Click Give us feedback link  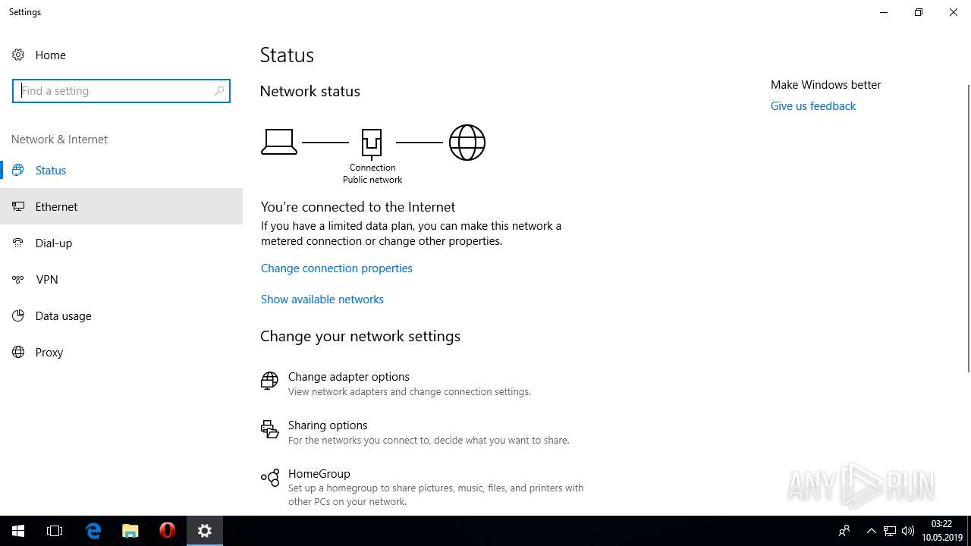tap(813, 105)
